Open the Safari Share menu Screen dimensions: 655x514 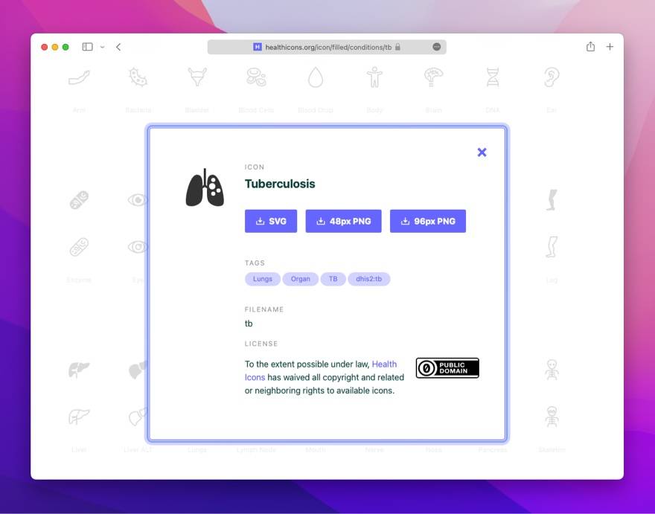(x=590, y=46)
